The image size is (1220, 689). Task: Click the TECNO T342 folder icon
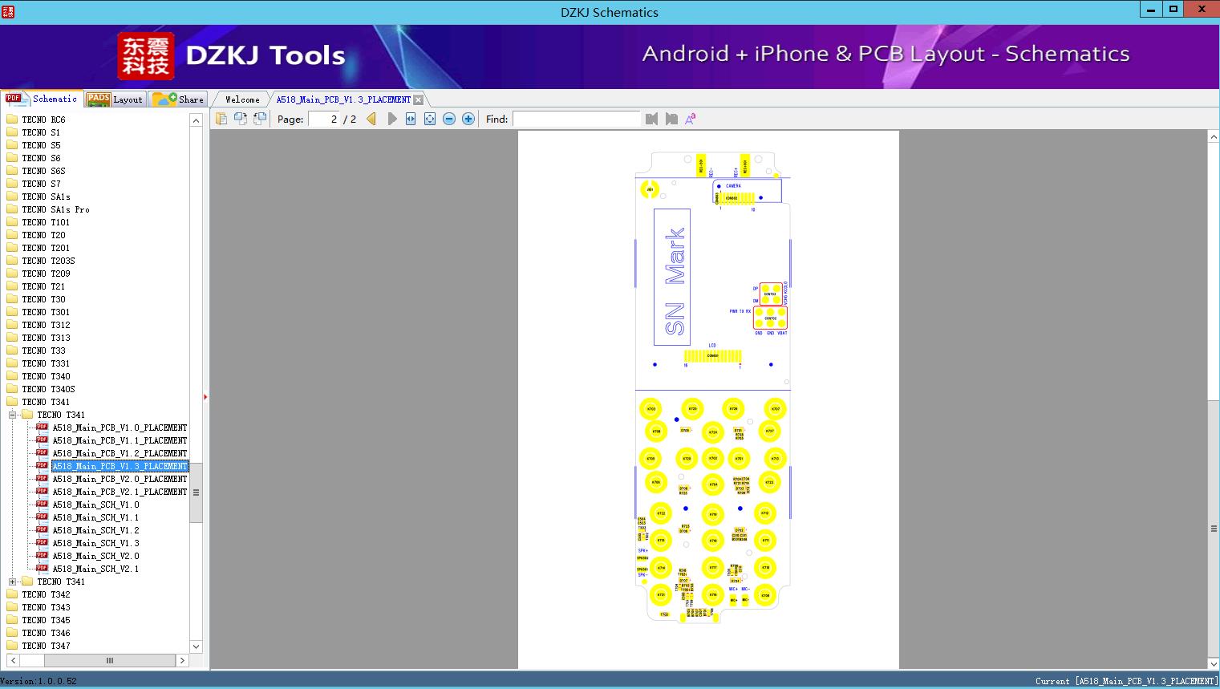pos(12,594)
